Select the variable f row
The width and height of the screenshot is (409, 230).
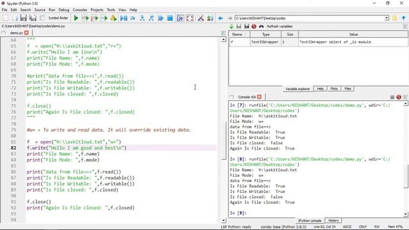pos(318,42)
